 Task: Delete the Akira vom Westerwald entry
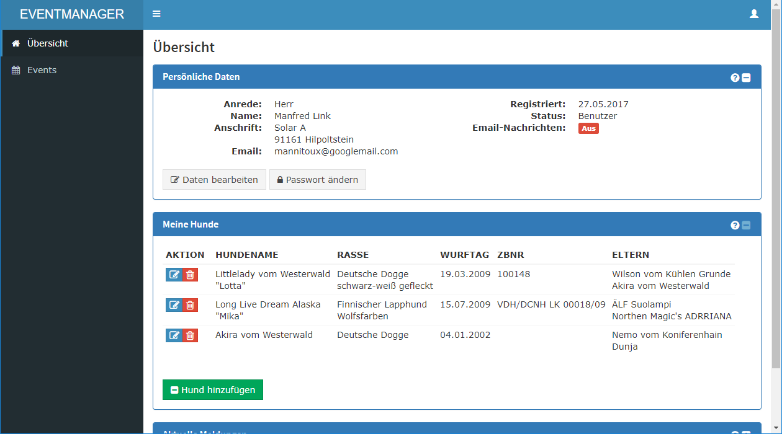(x=191, y=335)
